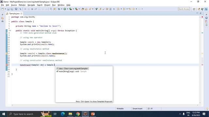The width and height of the screenshot is (209, 117).
Task: Click the Open Task toolbar icon
Action: click(97, 9)
